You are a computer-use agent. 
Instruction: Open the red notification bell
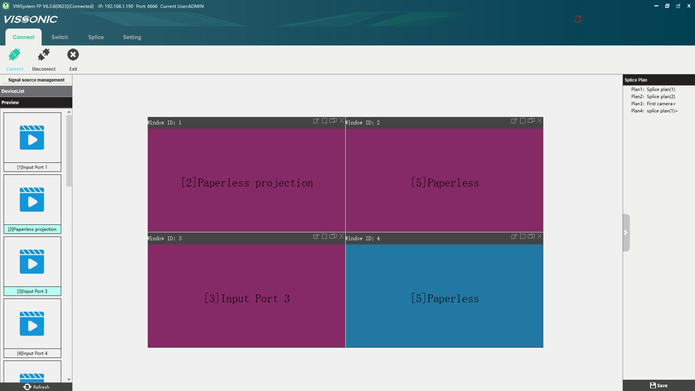(x=578, y=19)
